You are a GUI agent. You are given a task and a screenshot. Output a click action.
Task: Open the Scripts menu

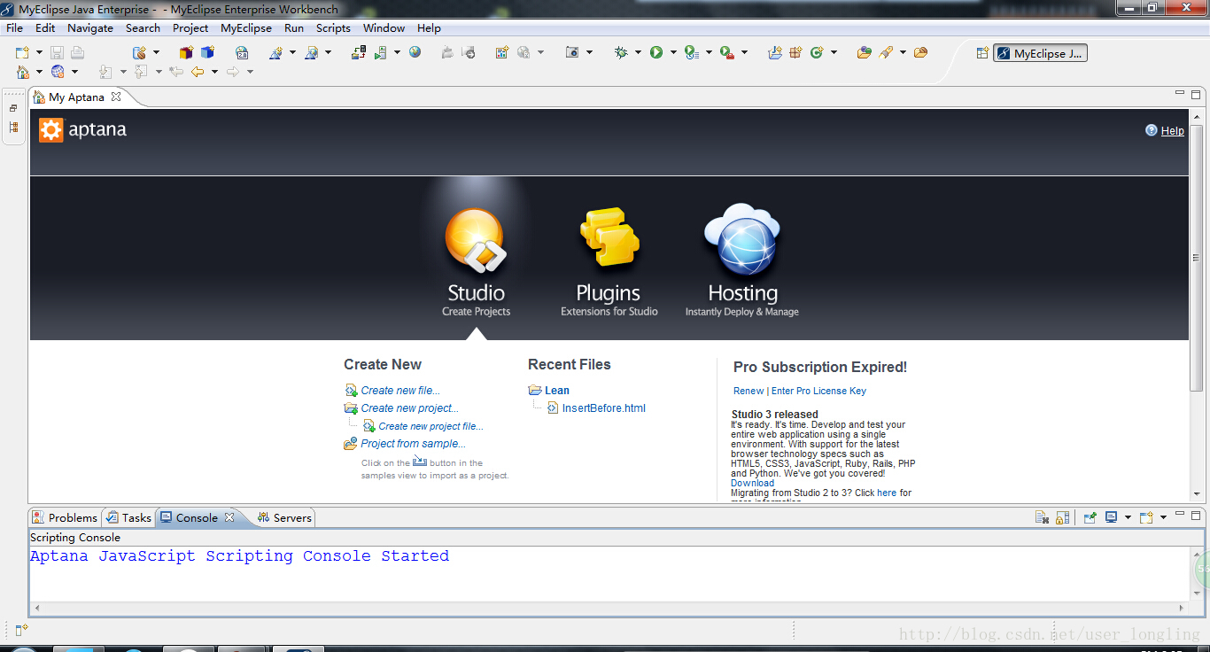tap(333, 28)
